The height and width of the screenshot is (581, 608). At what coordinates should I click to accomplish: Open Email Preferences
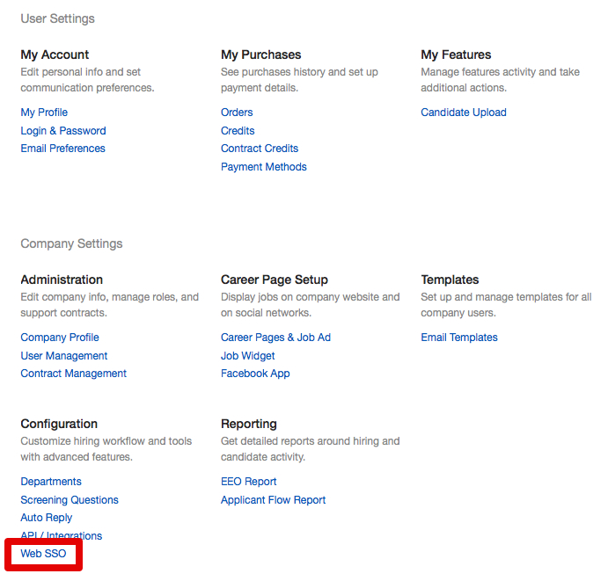click(62, 149)
